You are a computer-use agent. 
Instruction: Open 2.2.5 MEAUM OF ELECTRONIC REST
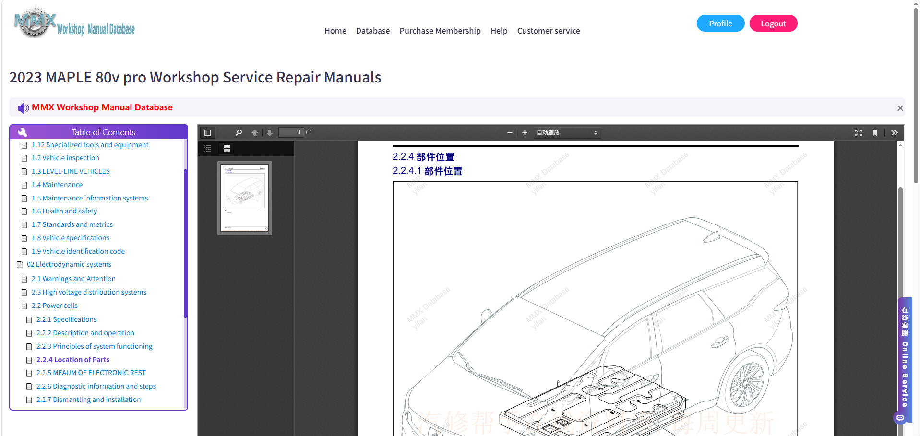(x=91, y=373)
